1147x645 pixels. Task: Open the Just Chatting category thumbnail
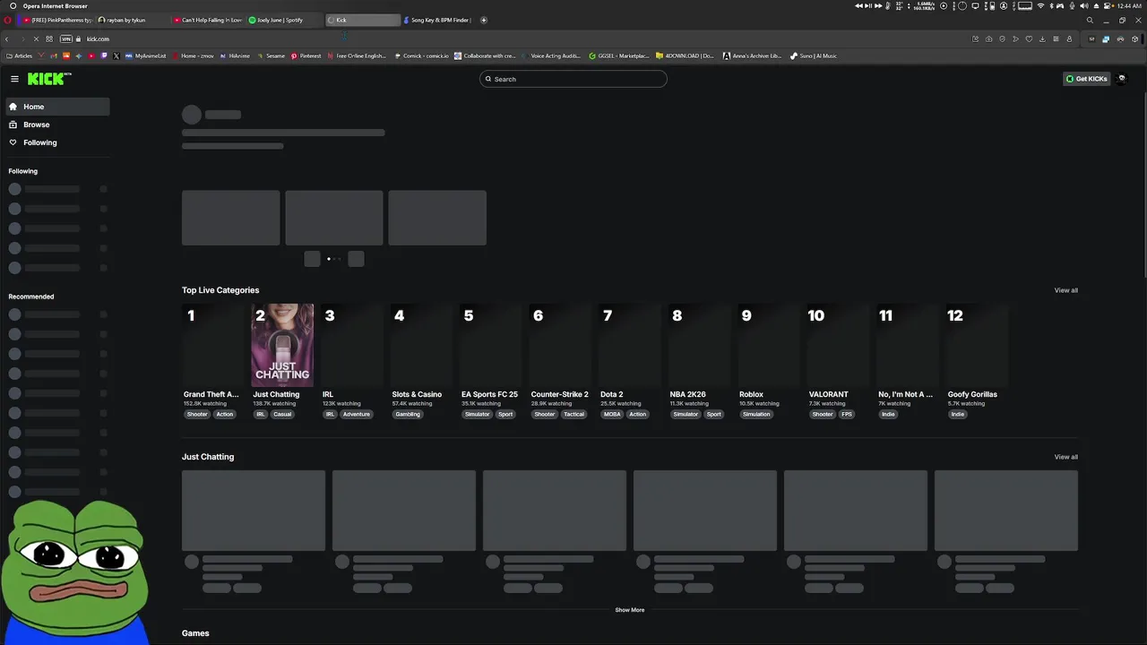point(282,345)
